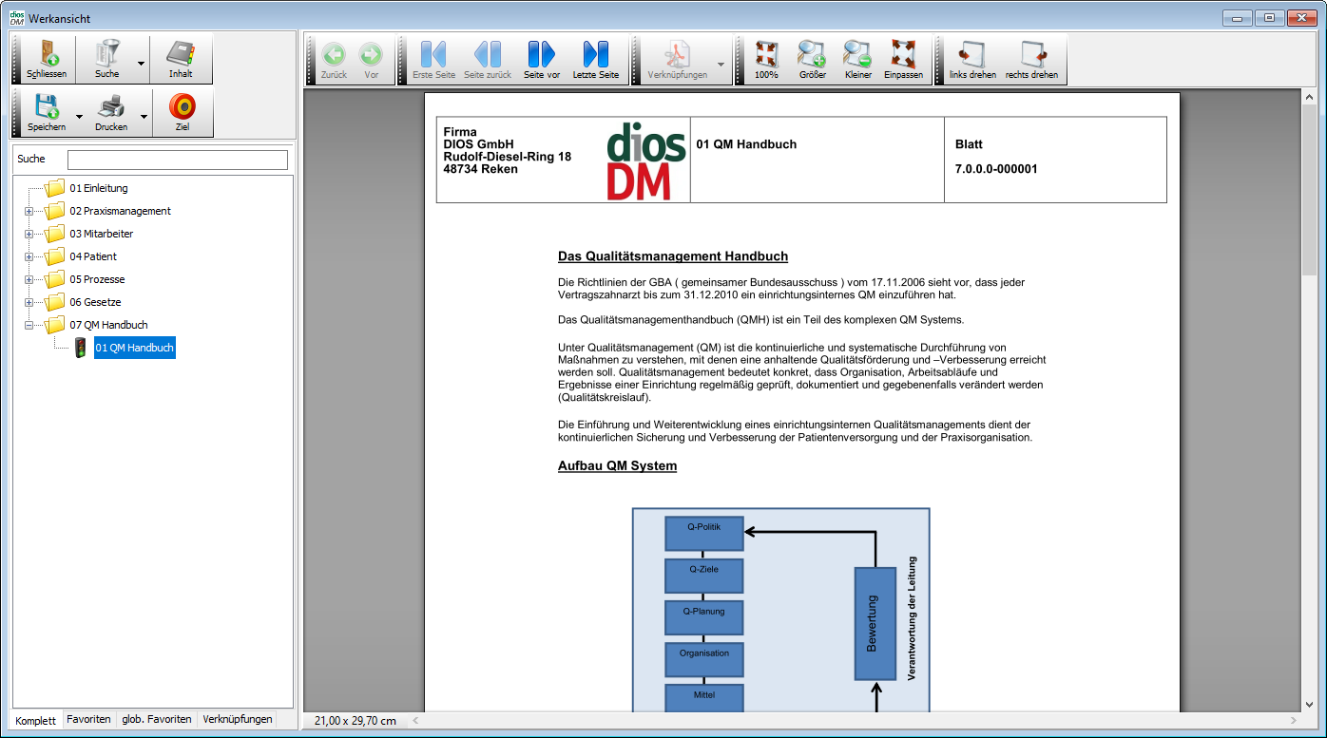Viewport: 1327px width, 738px height.
Task: Open the Drucken dropdown arrow
Action: (144, 117)
